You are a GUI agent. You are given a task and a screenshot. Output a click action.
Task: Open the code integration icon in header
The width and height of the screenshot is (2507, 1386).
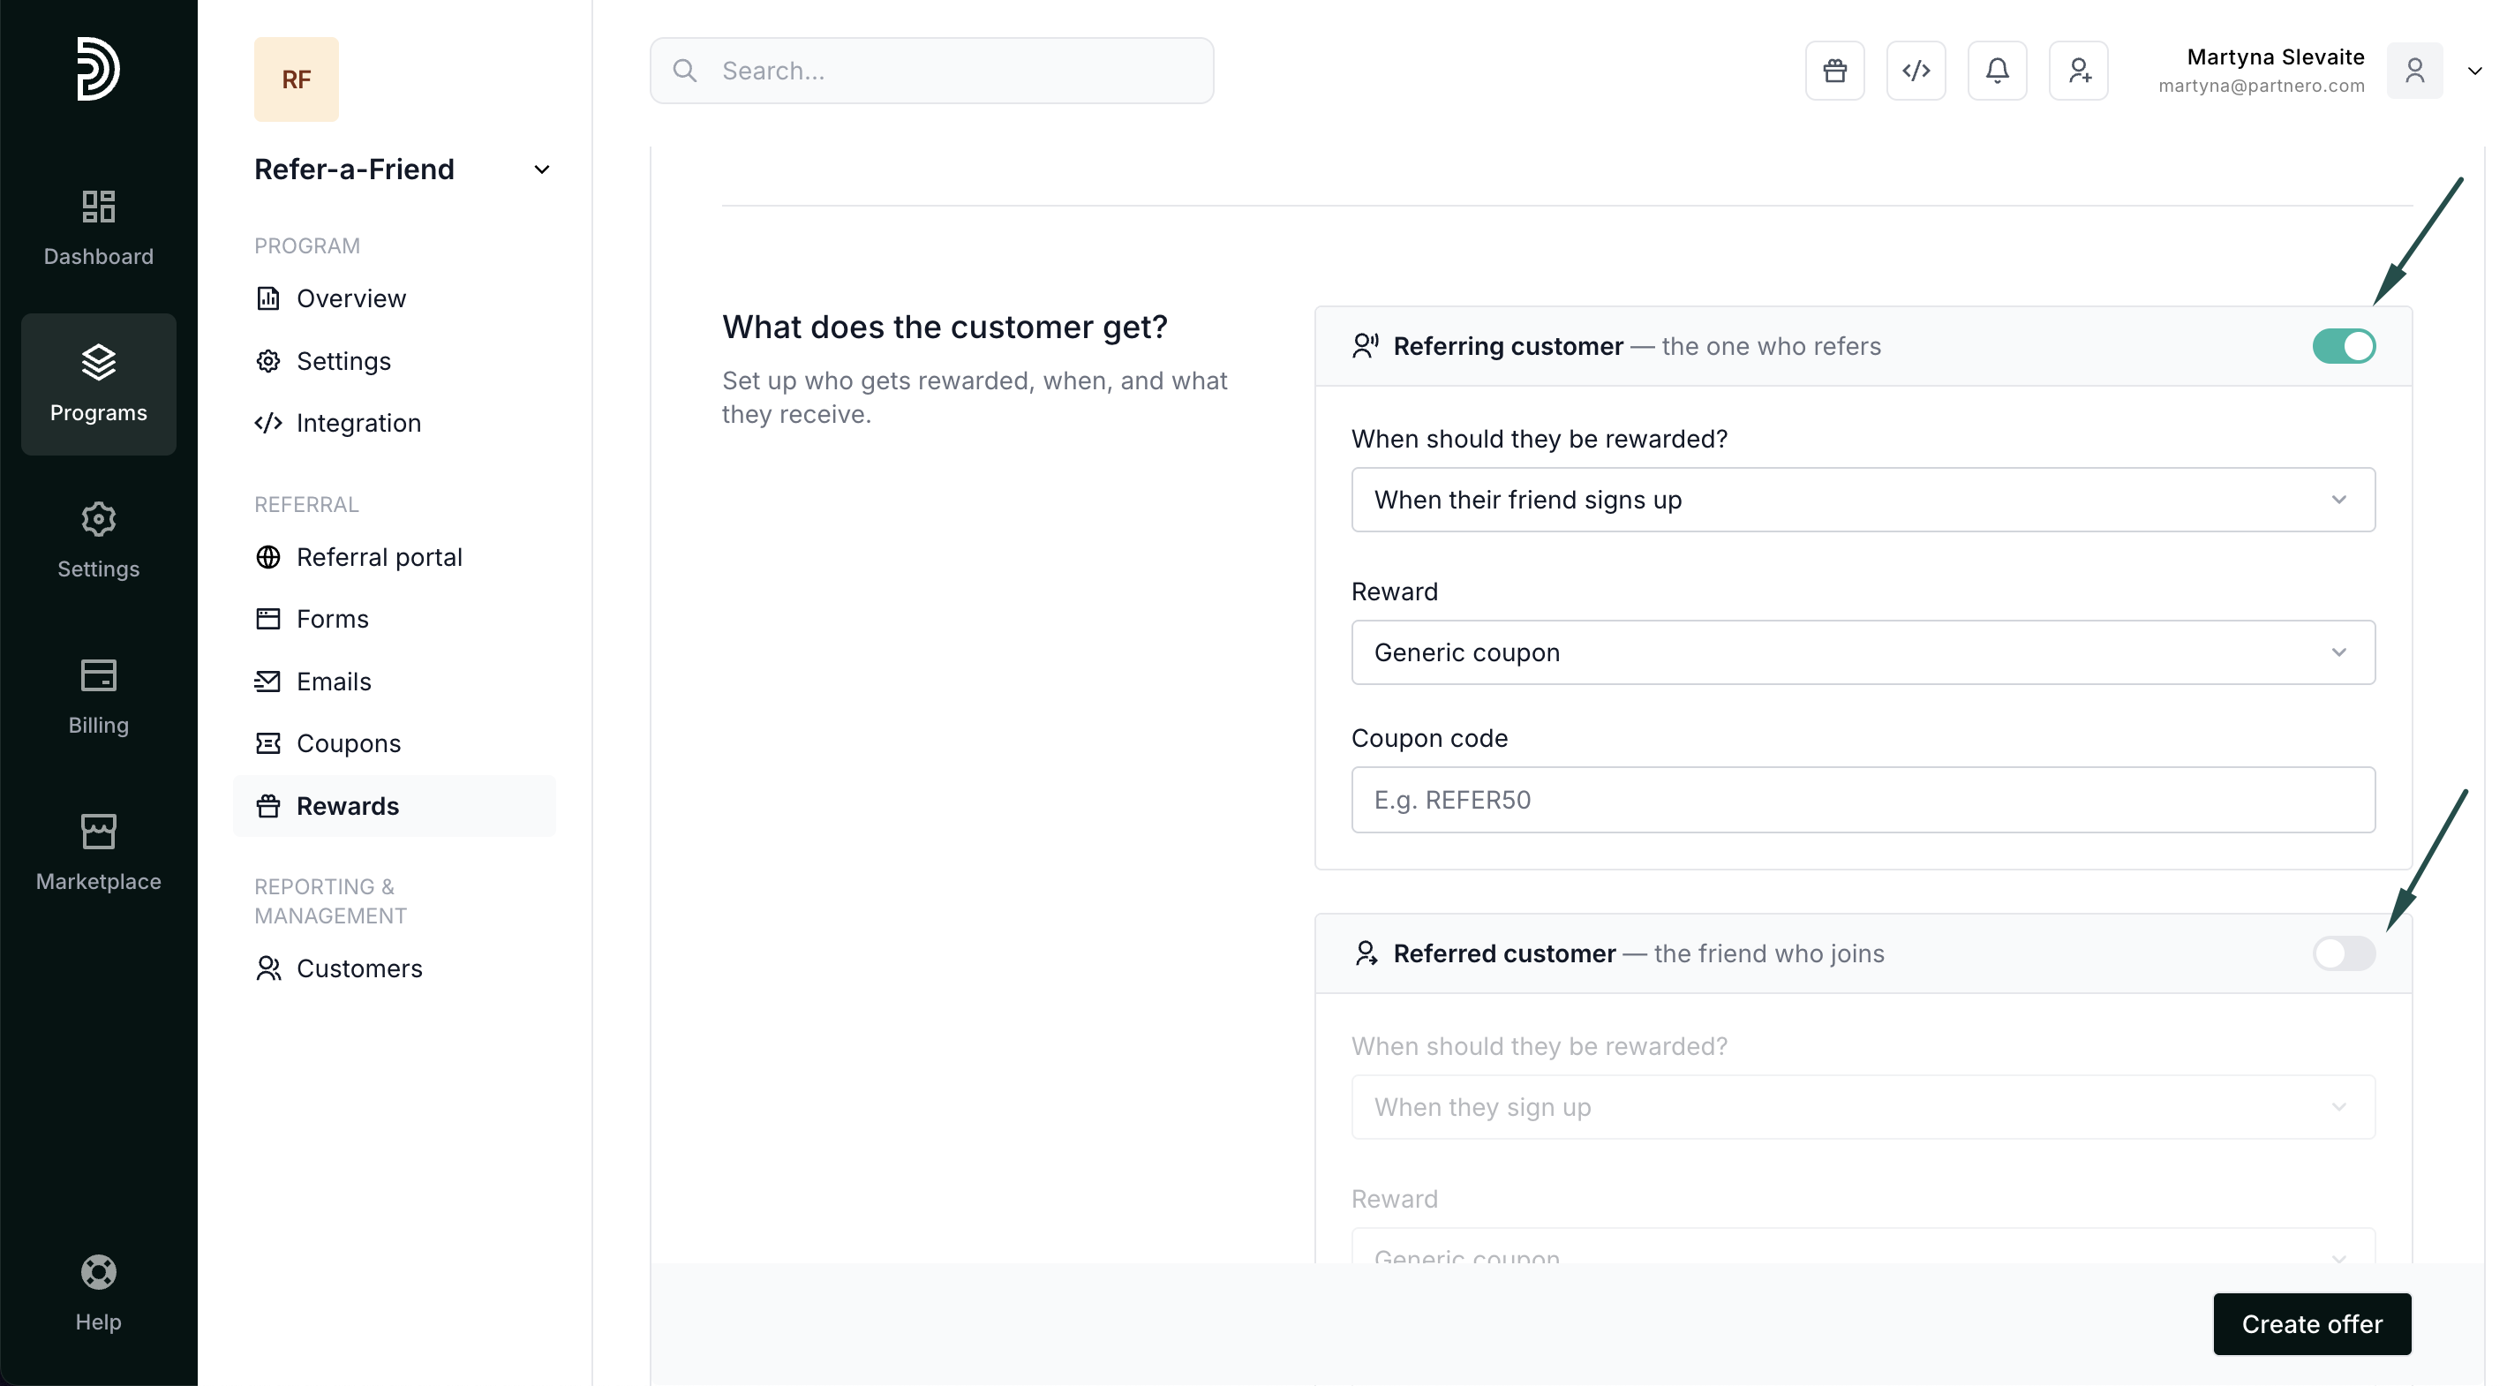pyautogui.click(x=1916, y=70)
